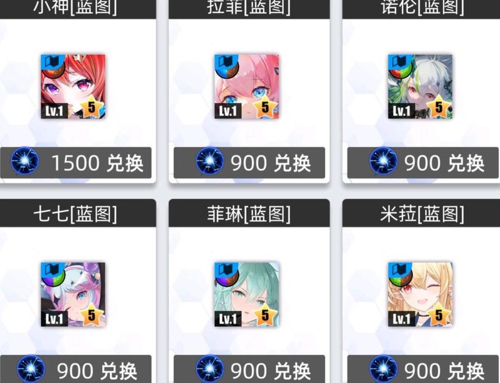Tap 5-star badge on 诺伦 portrait
Screen dimensions: 500x383
coord(439,107)
